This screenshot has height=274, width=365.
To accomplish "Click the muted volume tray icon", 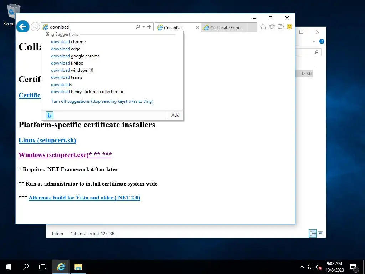I will tap(319, 267).
